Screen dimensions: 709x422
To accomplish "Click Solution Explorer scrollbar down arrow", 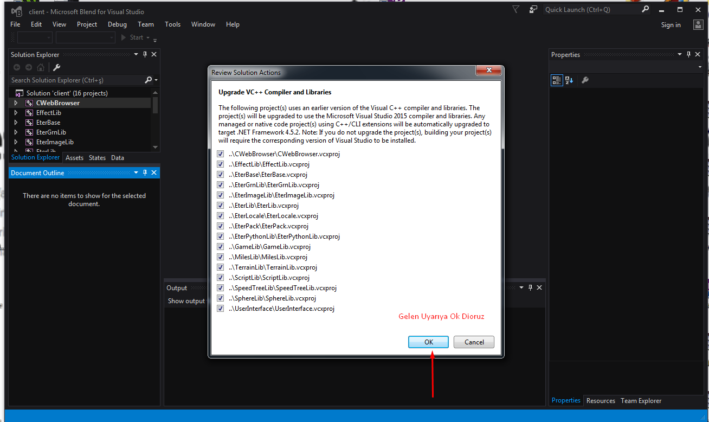I will tap(156, 147).
